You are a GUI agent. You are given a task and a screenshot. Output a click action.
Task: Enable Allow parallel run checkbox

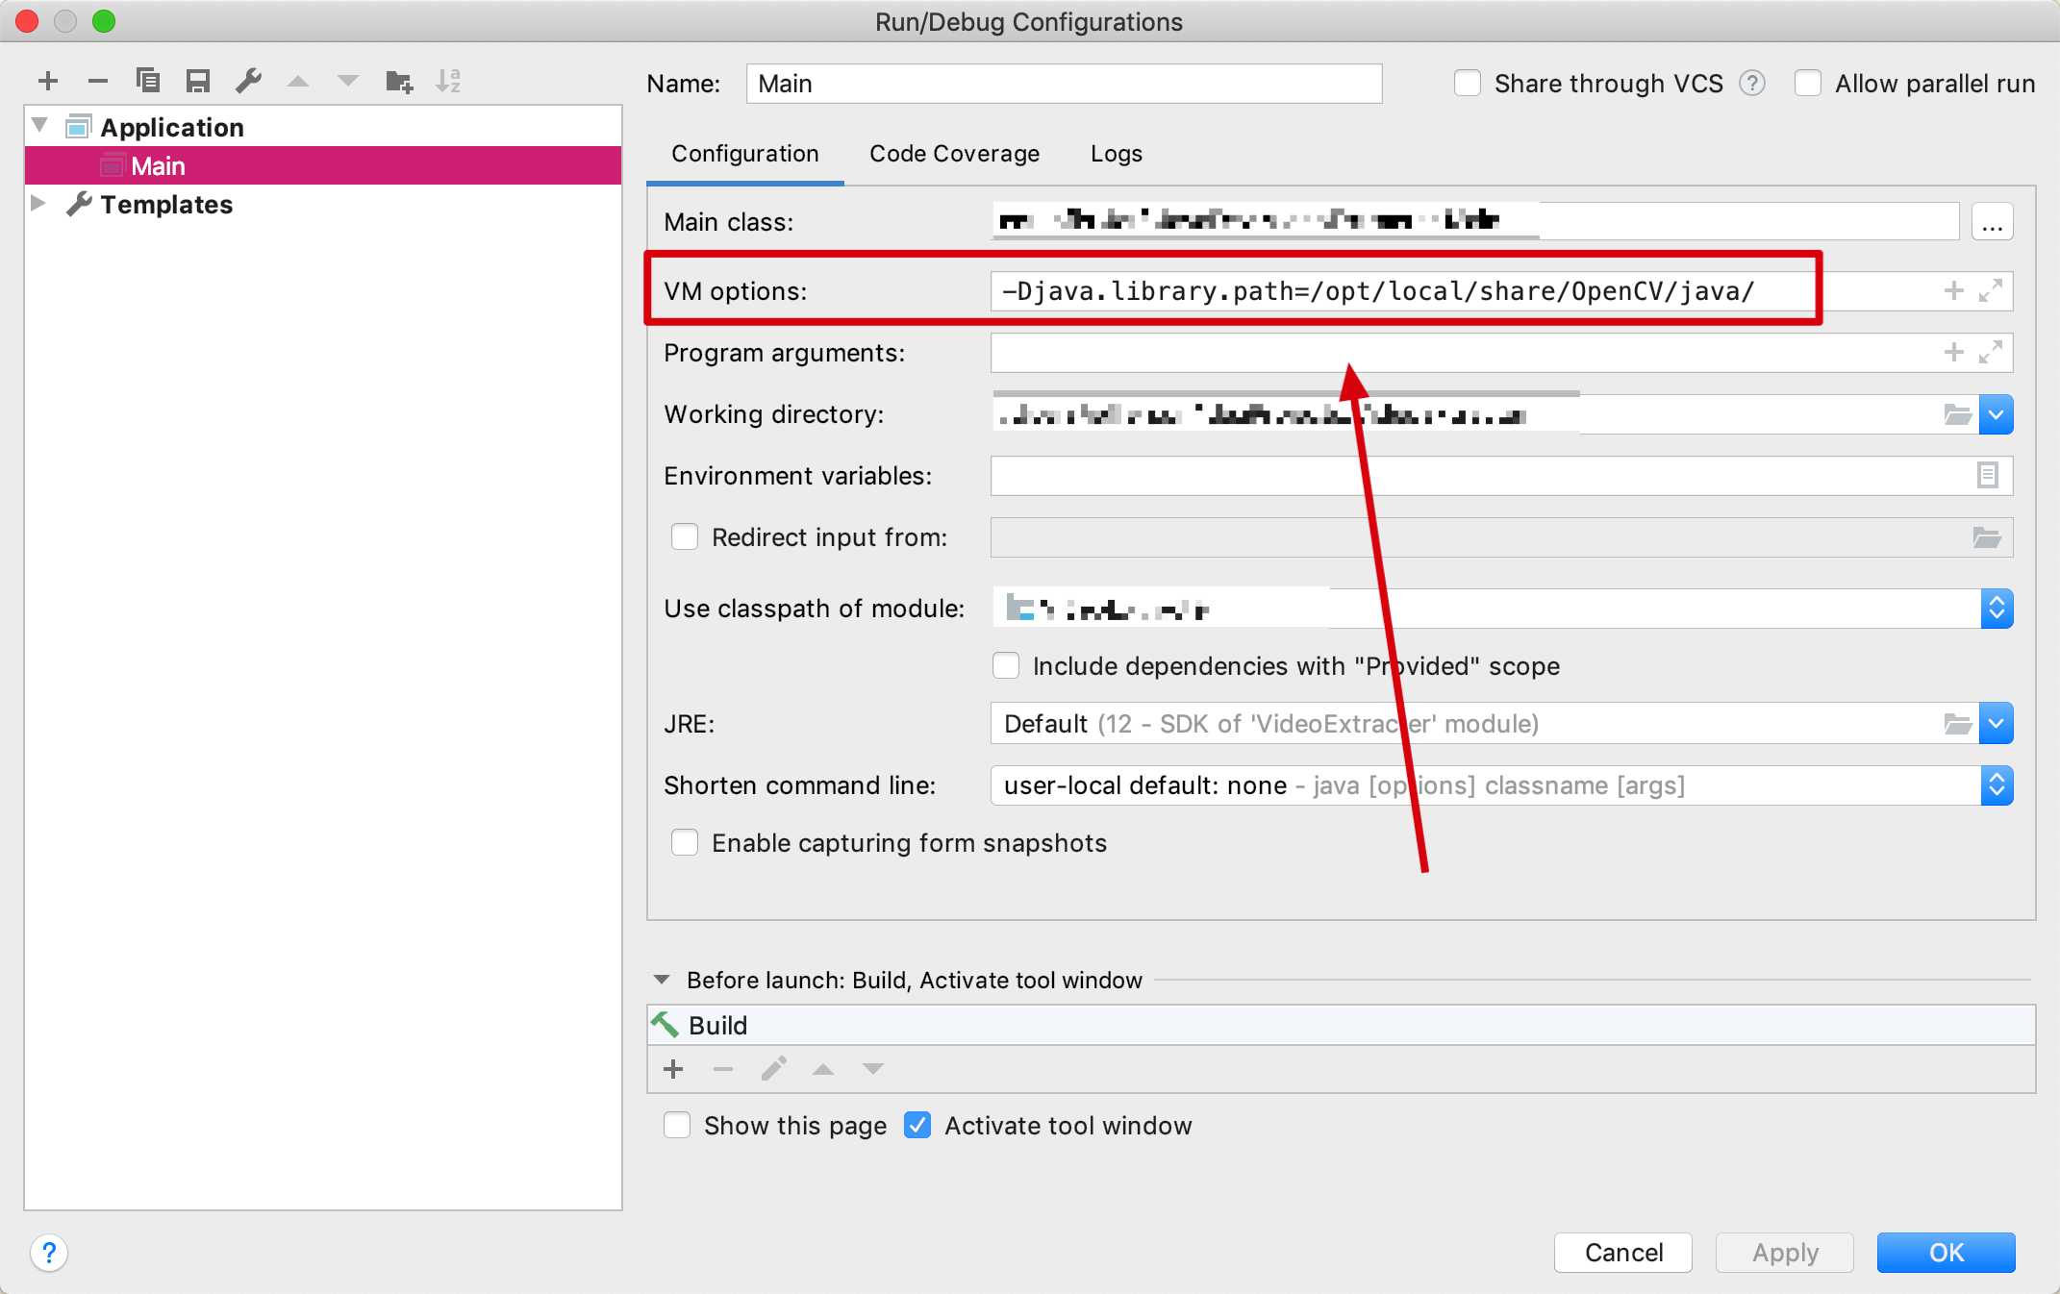(x=1808, y=84)
